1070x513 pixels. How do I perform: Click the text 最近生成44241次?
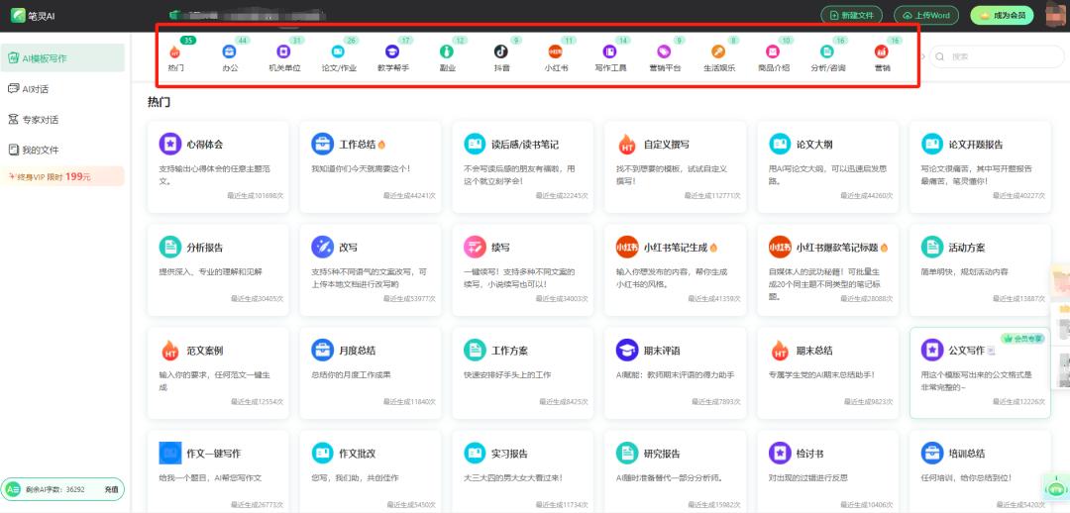pos(409,195)
